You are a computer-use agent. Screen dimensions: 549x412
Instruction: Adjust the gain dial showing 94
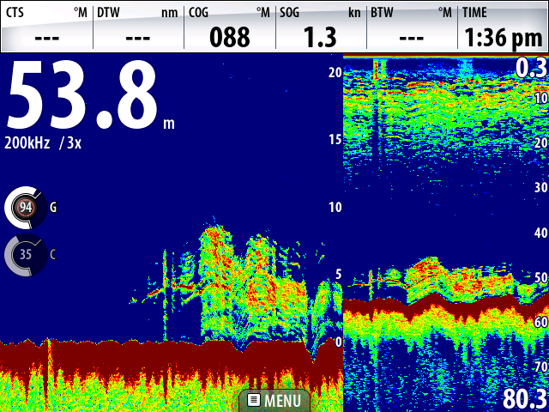point(25,206)
